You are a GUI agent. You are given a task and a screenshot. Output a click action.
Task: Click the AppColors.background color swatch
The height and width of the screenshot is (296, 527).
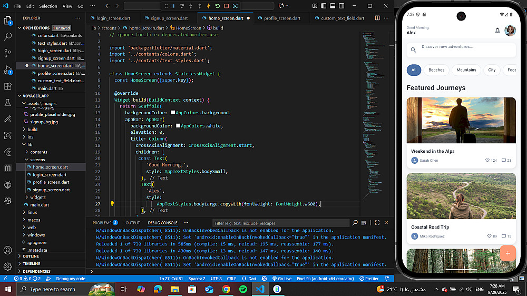tap(173, 113)
